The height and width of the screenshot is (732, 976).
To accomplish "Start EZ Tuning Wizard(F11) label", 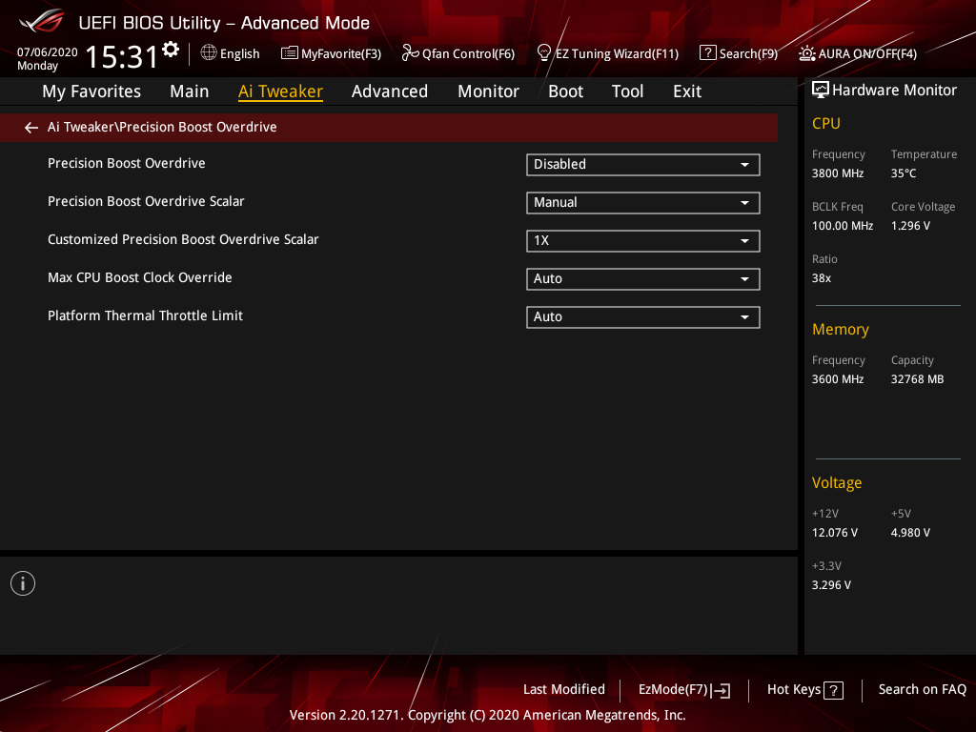I will tap(617, 54).
